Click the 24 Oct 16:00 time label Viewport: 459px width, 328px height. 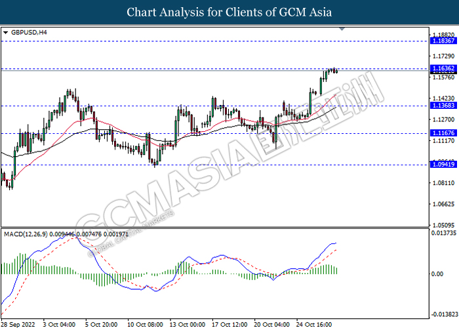(314, 325)
